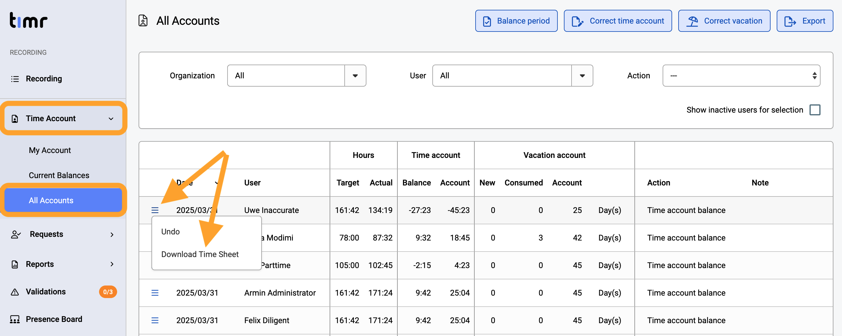
Task: Click the Validations warning triangle icon
Action: click(15, 292)
